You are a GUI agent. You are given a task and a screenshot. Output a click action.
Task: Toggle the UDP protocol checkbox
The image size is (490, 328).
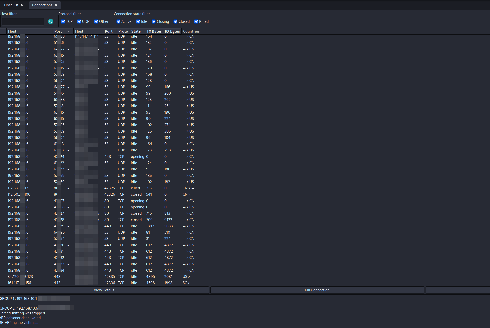[x=79, y=21]
